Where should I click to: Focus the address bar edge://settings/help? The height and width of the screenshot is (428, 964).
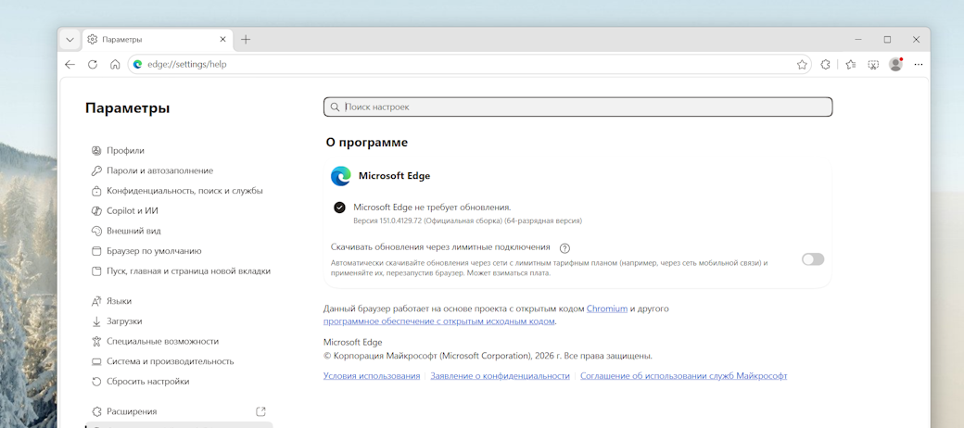468,64
